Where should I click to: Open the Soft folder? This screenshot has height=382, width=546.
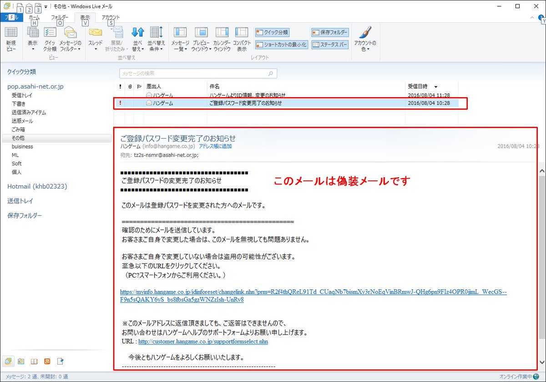point(17,164)
